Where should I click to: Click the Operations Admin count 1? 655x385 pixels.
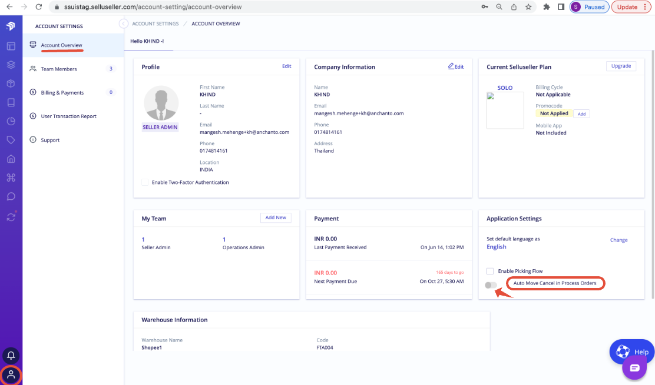pyautogui.click(x=224, y=240)
